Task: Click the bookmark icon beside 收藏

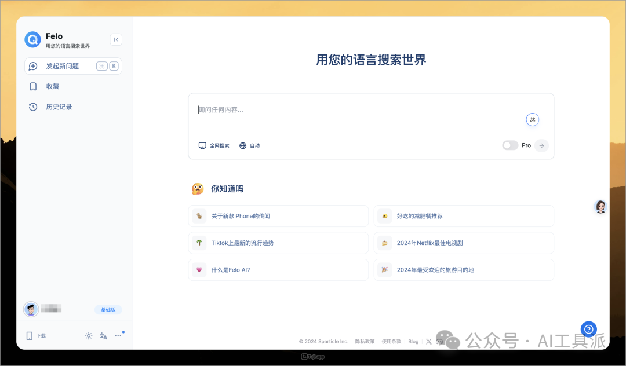Action: [x=33, y=86]
